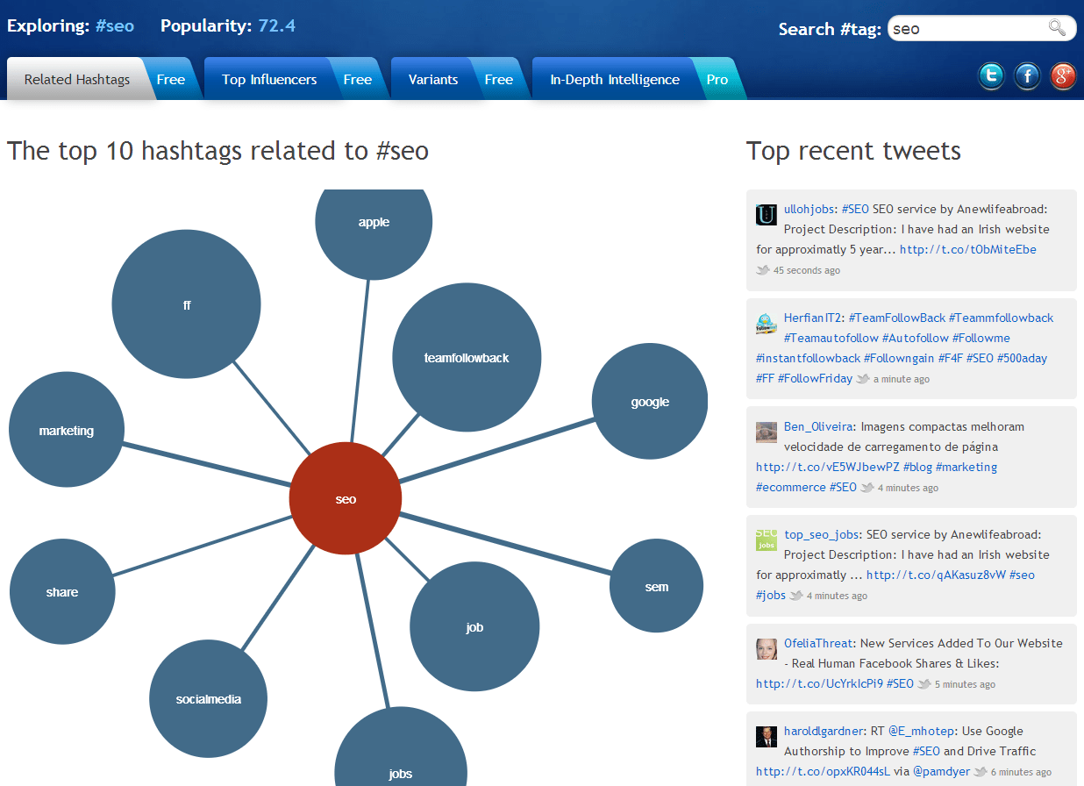Select the red #seo center bubble

pyautogui.click(x=345, y=497)
